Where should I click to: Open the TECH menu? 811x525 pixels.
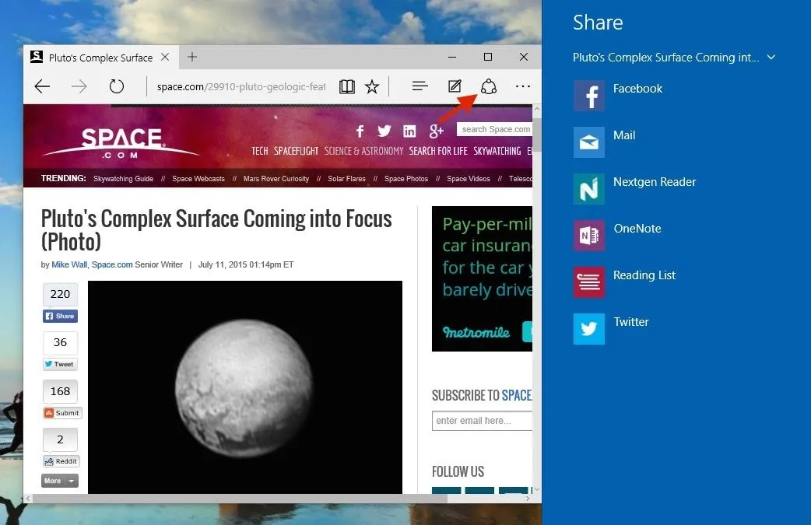[x=260, y=151]
